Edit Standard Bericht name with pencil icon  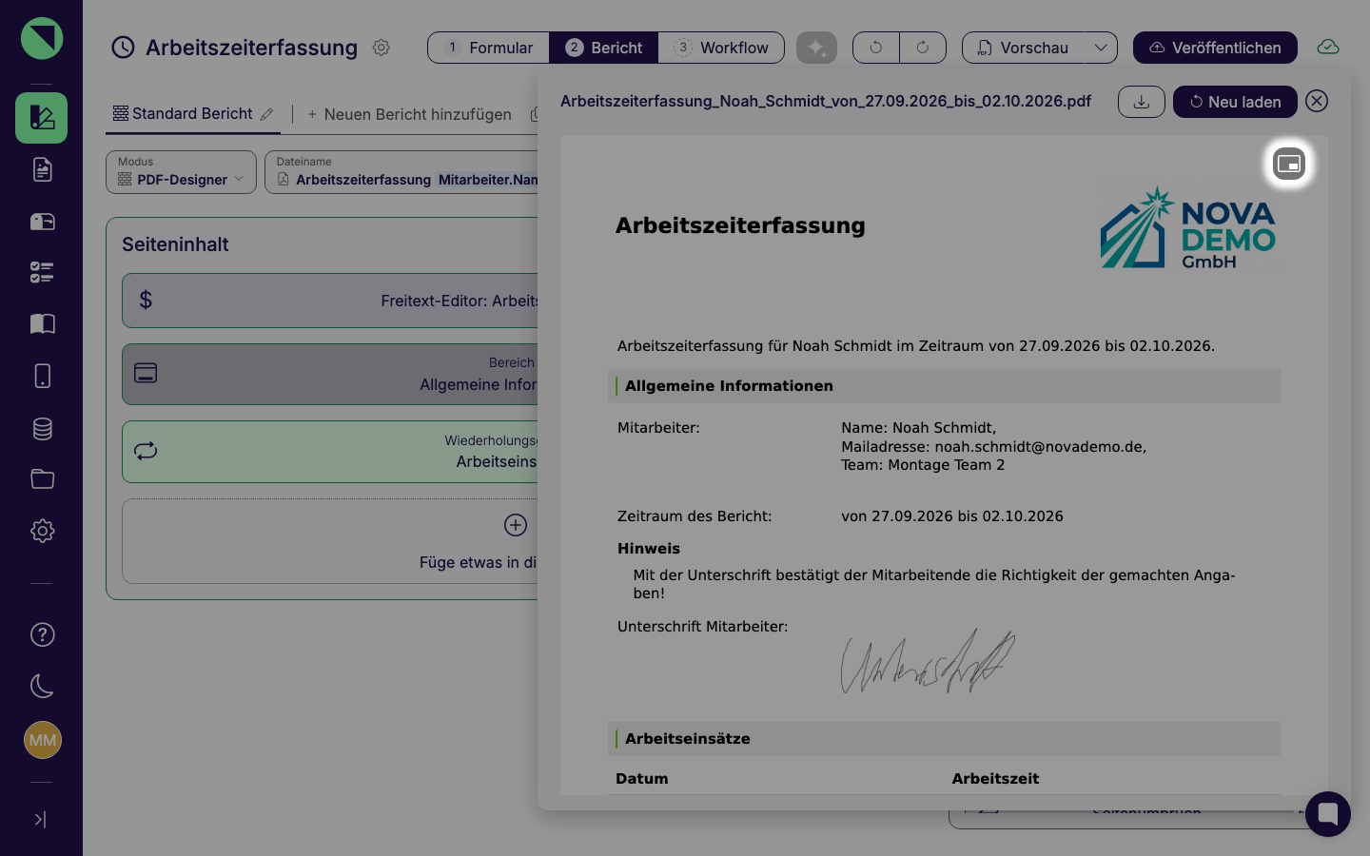click(x=267, y=114)
